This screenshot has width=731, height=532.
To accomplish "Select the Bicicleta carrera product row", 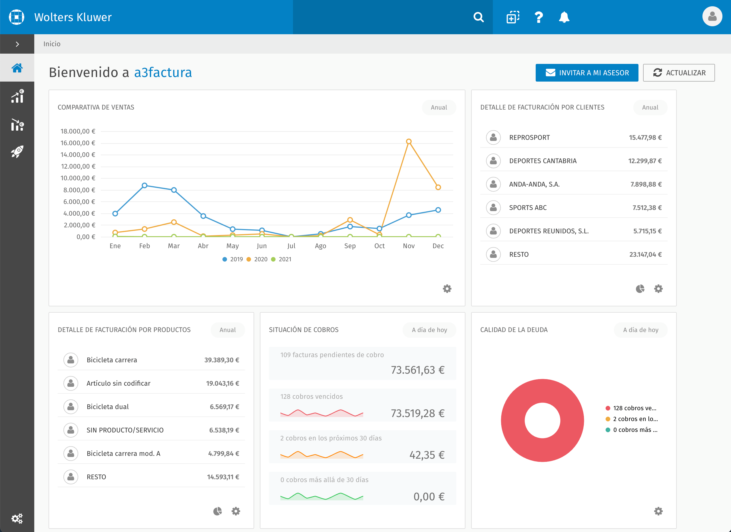I will pos(151,360).
